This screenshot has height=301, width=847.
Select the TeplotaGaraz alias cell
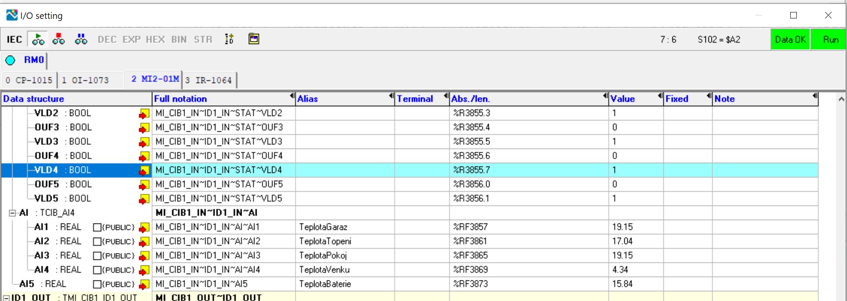coord(345,227)
